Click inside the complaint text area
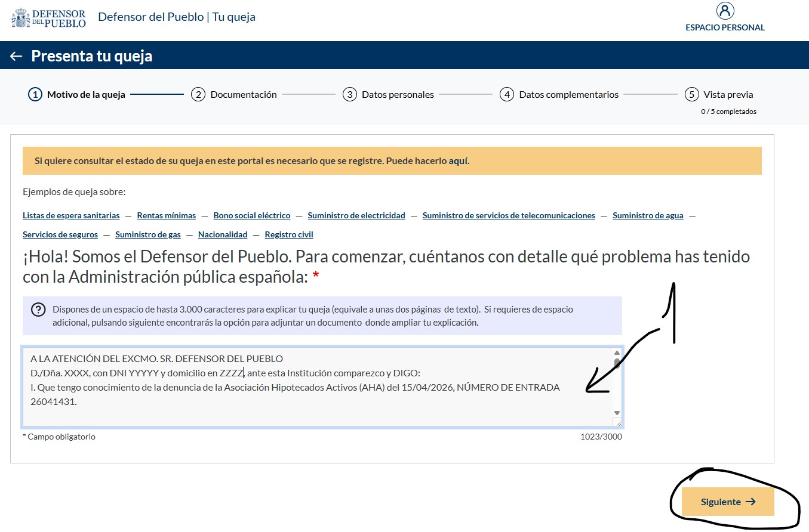Screen dimensions: 809x532 322,387
